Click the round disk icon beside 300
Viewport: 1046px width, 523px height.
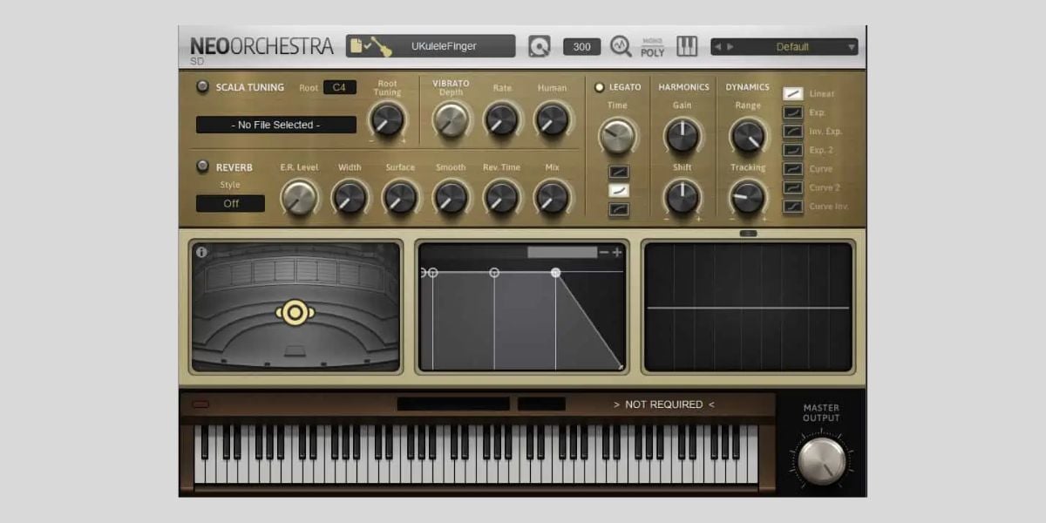[540, 46]
